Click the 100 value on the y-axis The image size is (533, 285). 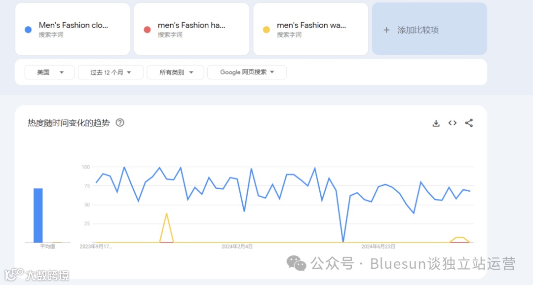(86, 167)
